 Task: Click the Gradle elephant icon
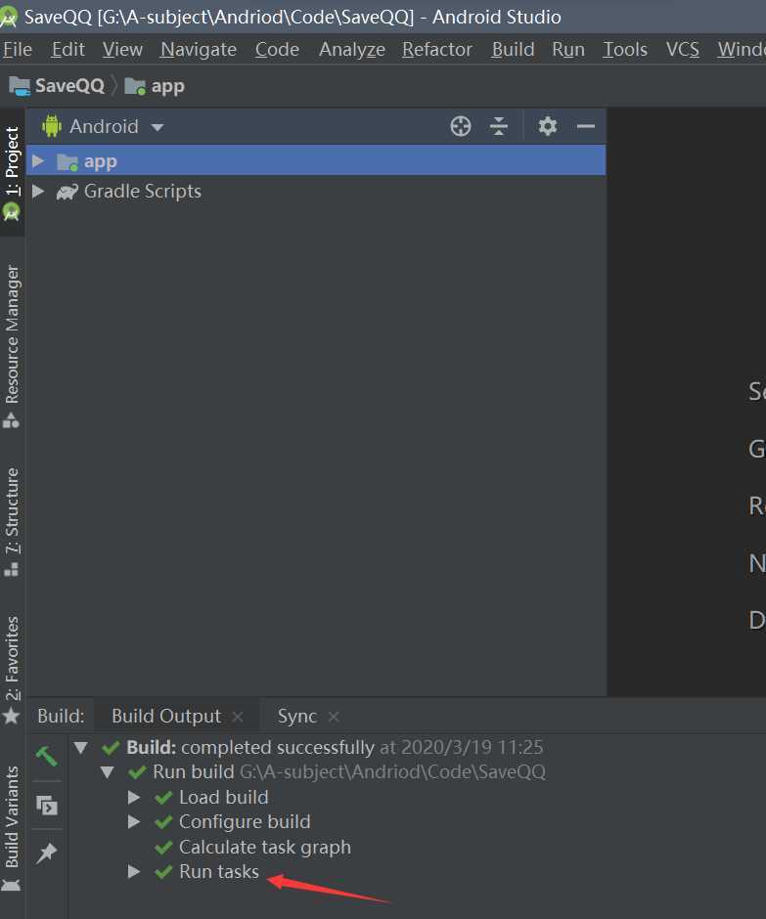67,192
